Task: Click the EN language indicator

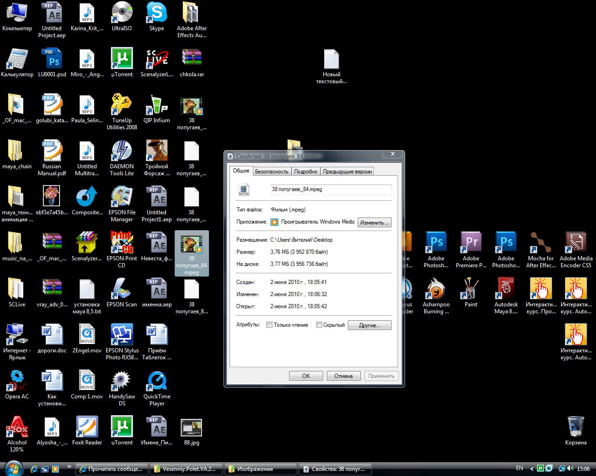Action: click(x=520, y=468)
